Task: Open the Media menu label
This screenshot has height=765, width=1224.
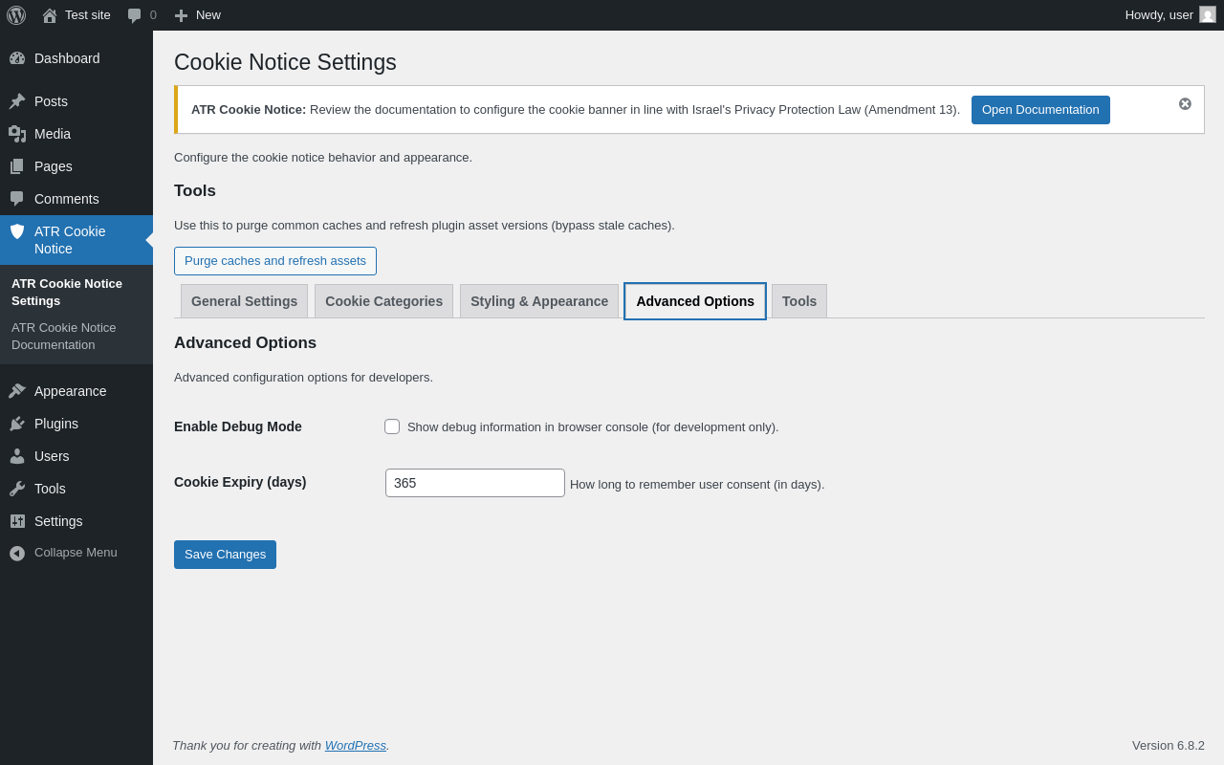Action: pyautogui.click(x=53, y=134)
